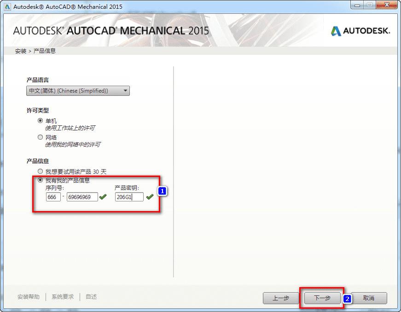This screenshot has width=401, height=312.
Task: Click the 下一步 next button
Action: (322, 298)
